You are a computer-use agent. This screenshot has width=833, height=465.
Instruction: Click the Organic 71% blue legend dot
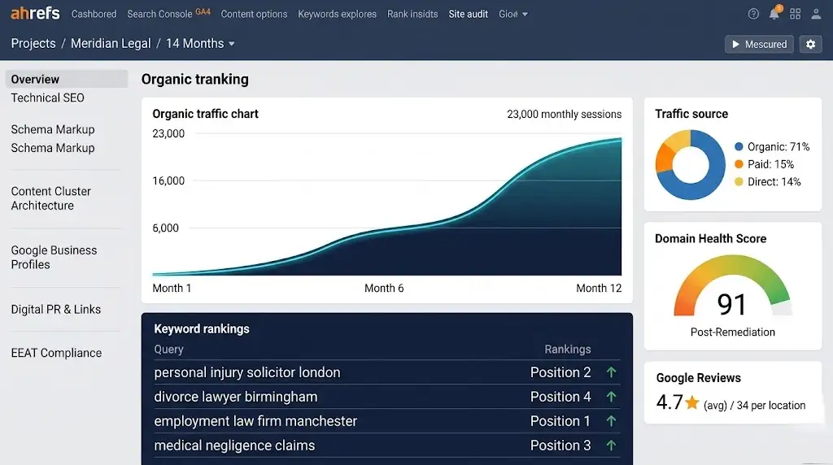click(739, 146)
